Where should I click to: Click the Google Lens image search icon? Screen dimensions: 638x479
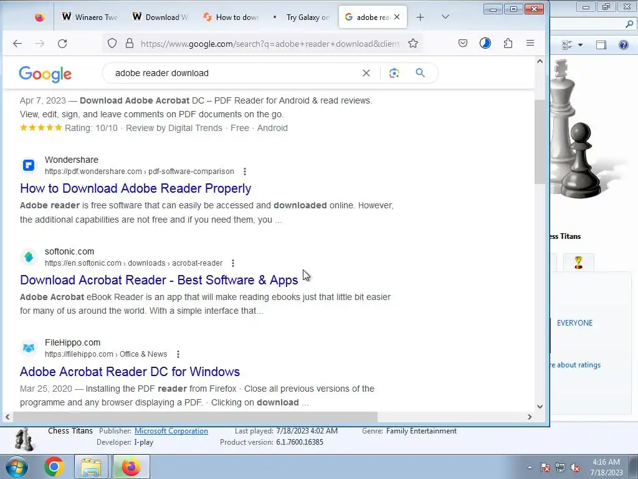[394, 73]
